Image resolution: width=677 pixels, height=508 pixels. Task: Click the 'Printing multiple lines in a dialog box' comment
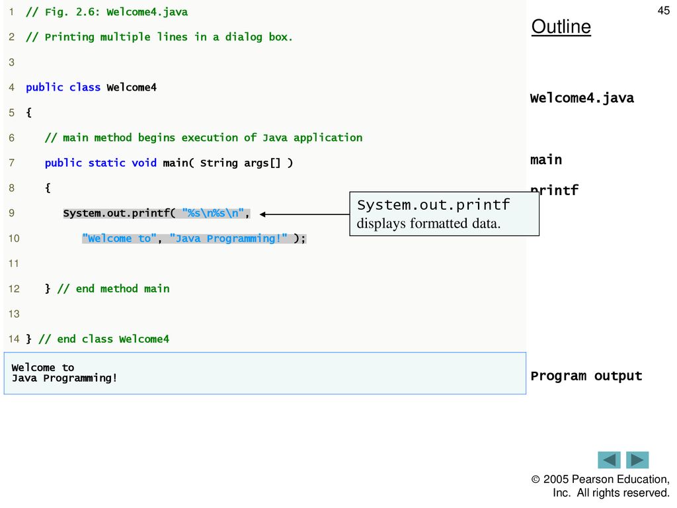tap(159, 37)
